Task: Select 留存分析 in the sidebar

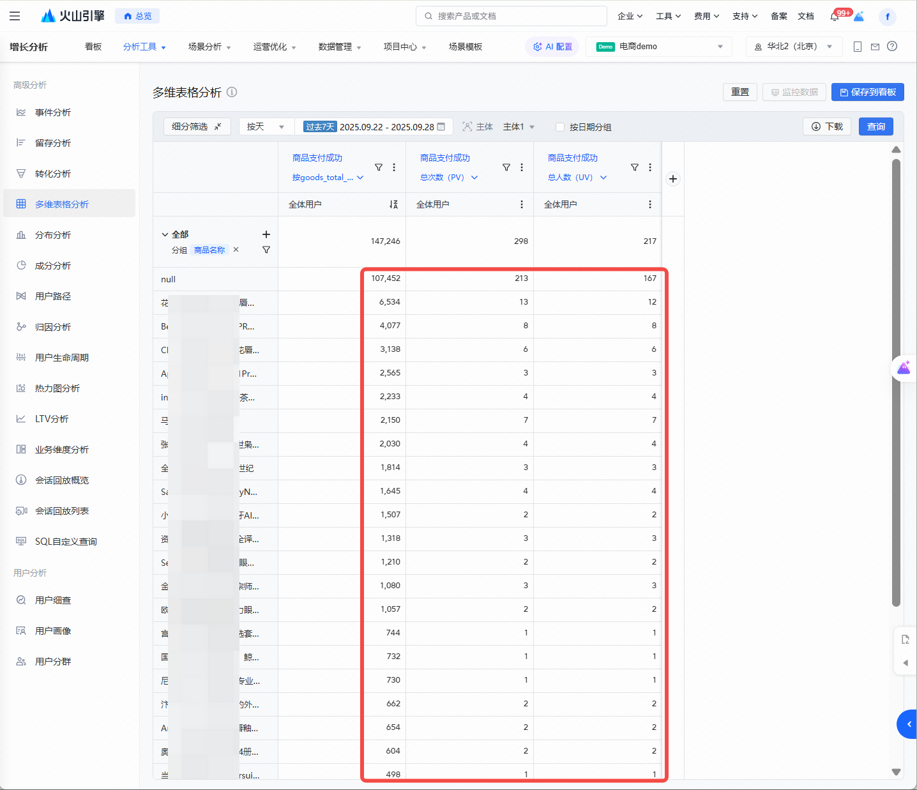Action: tap(53, 143)
